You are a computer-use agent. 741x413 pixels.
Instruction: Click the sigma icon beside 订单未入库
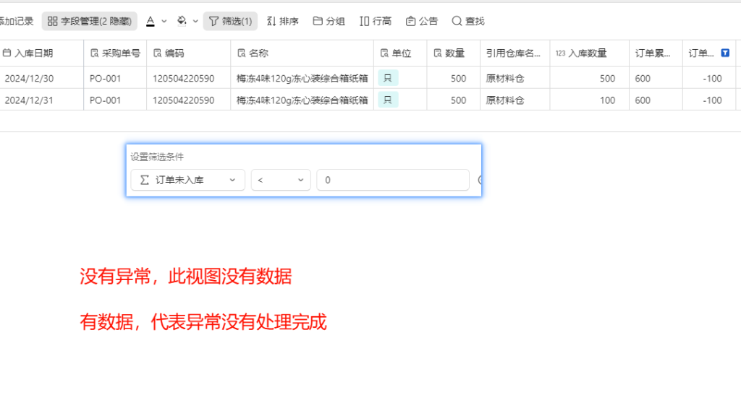pos(145,180)
